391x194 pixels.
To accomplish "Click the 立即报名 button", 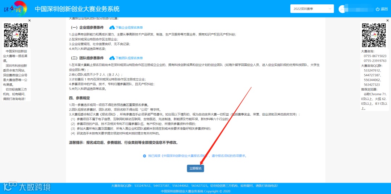I will click(x=195, y=169).
